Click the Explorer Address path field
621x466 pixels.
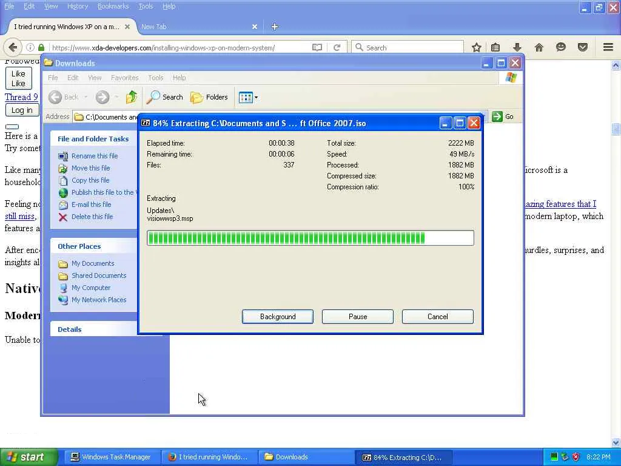tap(106, 117)
